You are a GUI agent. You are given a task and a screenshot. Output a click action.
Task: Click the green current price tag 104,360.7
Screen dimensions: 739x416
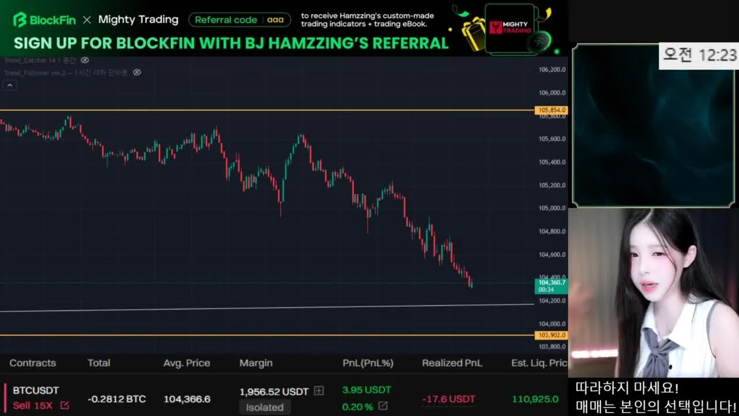pos(551,286)
